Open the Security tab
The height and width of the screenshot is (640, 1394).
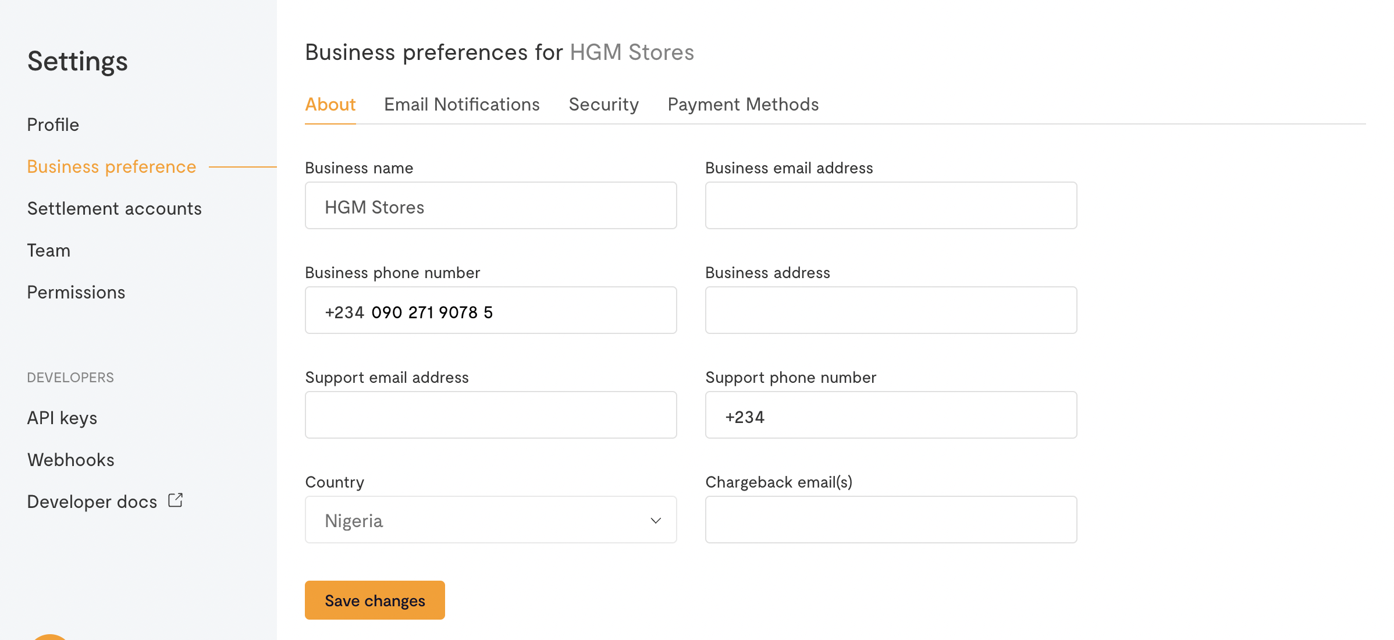(x=603, y=104)
